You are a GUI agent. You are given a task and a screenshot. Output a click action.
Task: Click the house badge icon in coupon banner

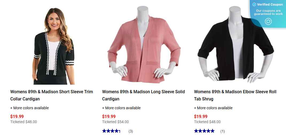pyautogui.click(x=268, y=22)
